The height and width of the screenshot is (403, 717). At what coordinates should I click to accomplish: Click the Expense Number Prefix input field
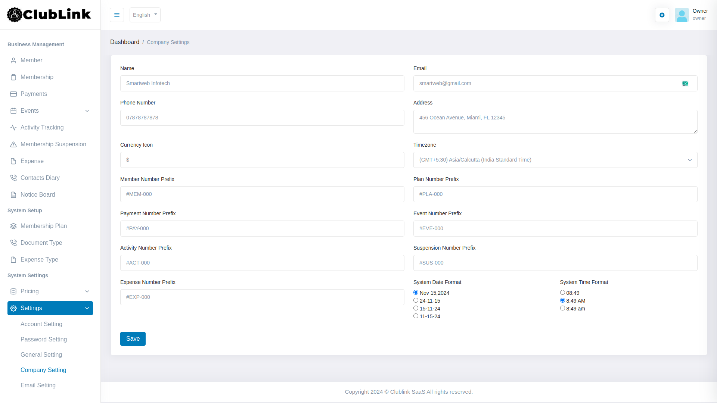click(x=262, y=297)
